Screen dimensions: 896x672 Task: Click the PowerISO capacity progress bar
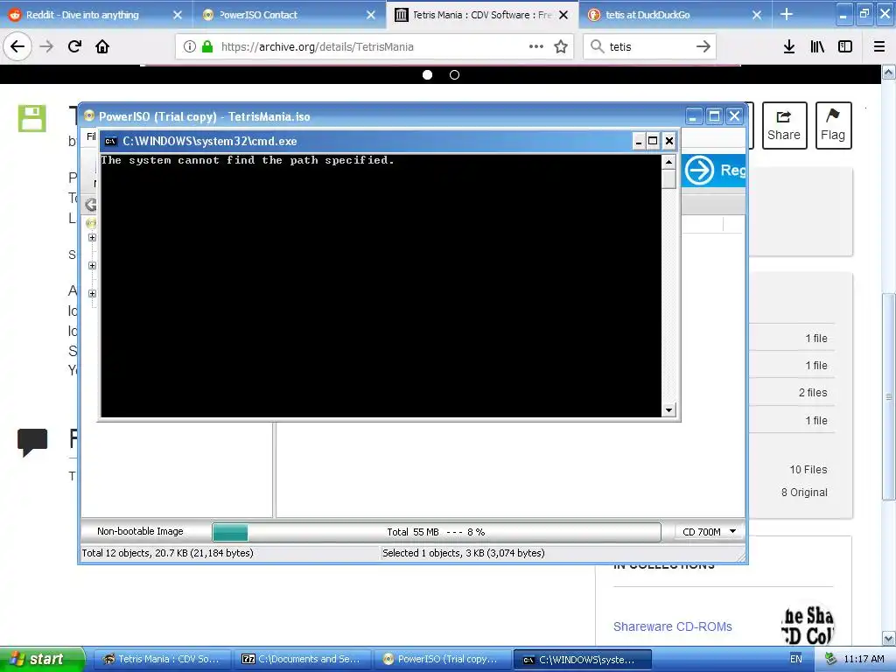click(437, 532)
